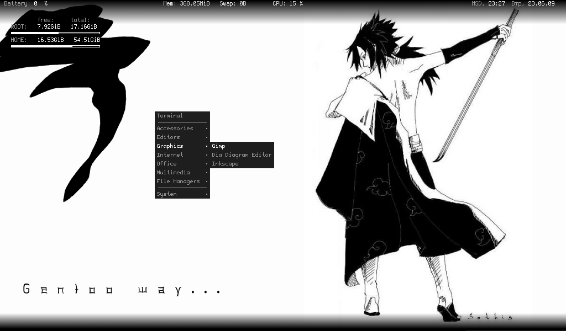Expand the Accessories submenu
Image resolution: width=566 pixels, height=331 pixels.
coord(182,128)
